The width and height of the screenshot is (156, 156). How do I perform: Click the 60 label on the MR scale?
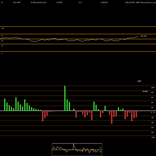(152, 98)
